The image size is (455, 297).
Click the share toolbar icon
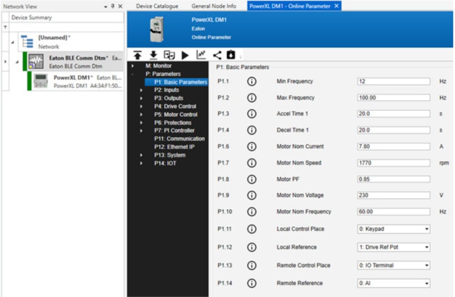(217, 55)
